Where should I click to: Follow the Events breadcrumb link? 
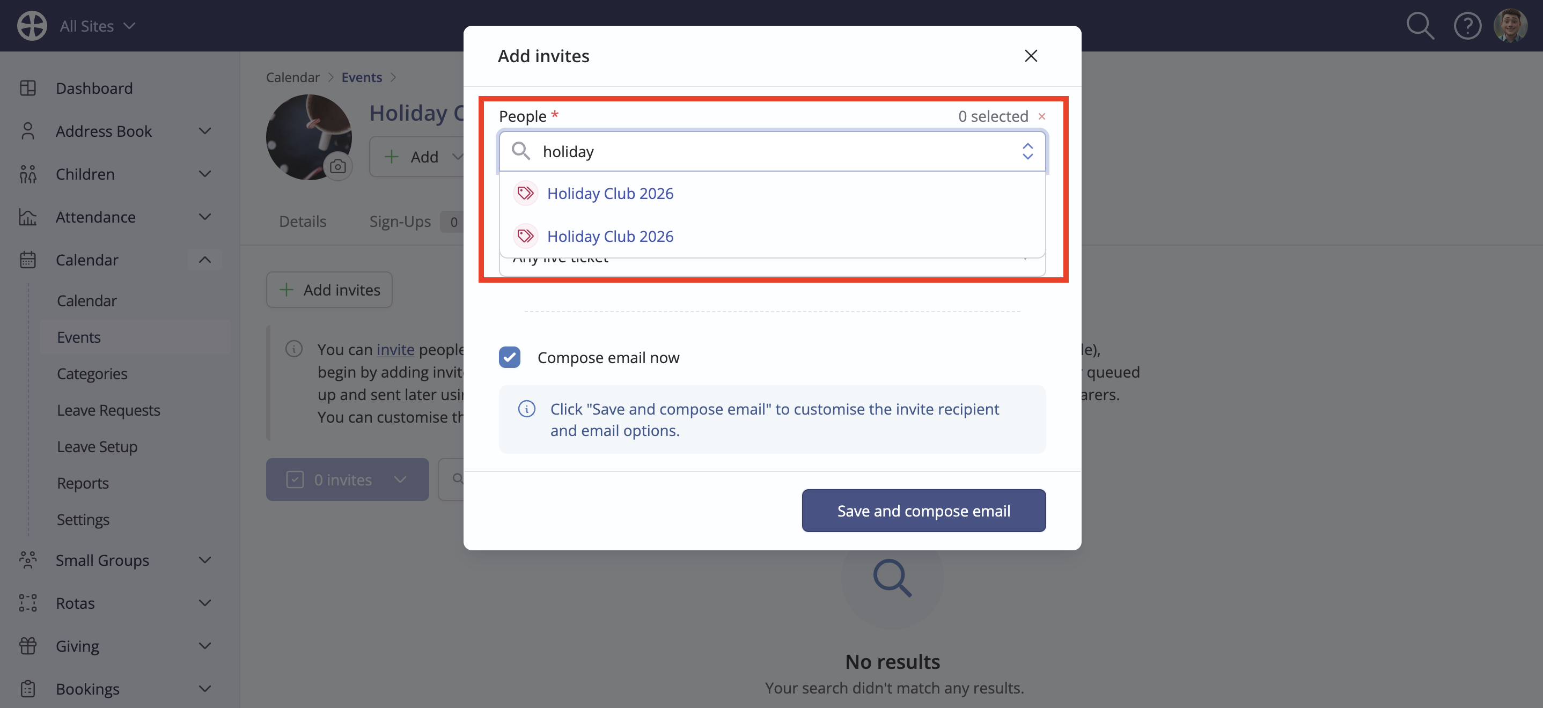[x=361, y=77]
